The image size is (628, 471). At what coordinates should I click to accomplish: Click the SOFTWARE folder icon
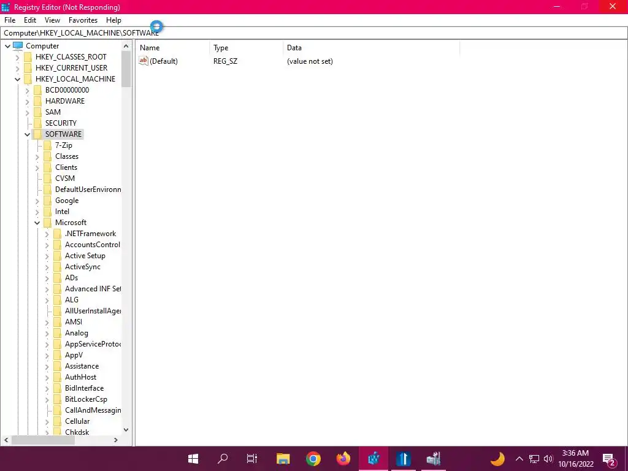(x=37, y=134)
